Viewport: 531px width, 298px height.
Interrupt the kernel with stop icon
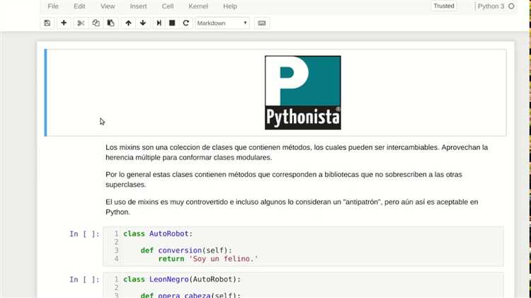[172, 23]
